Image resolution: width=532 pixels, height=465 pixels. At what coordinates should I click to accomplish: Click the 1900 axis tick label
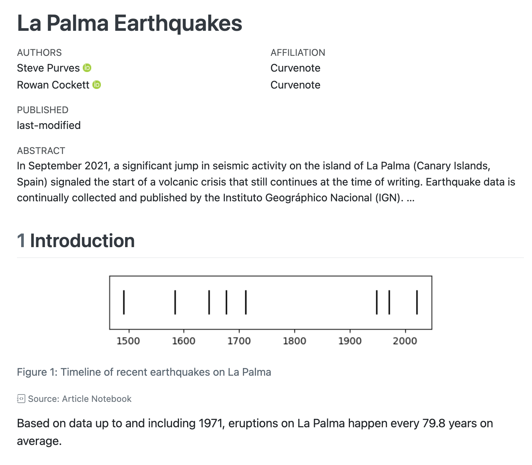(350, 341)
